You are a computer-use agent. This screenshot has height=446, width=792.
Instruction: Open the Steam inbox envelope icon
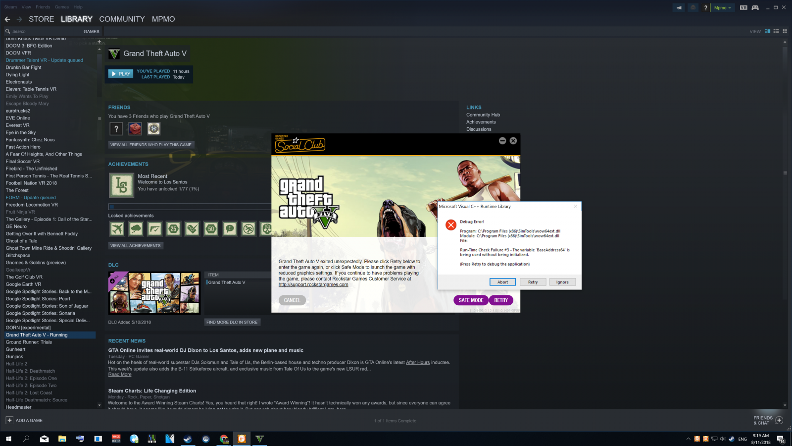click(693, 7)
